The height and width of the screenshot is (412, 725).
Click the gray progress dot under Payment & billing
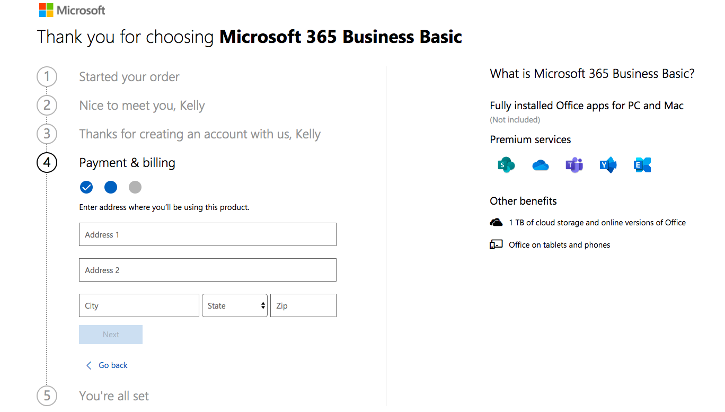[x=135, y=187]
